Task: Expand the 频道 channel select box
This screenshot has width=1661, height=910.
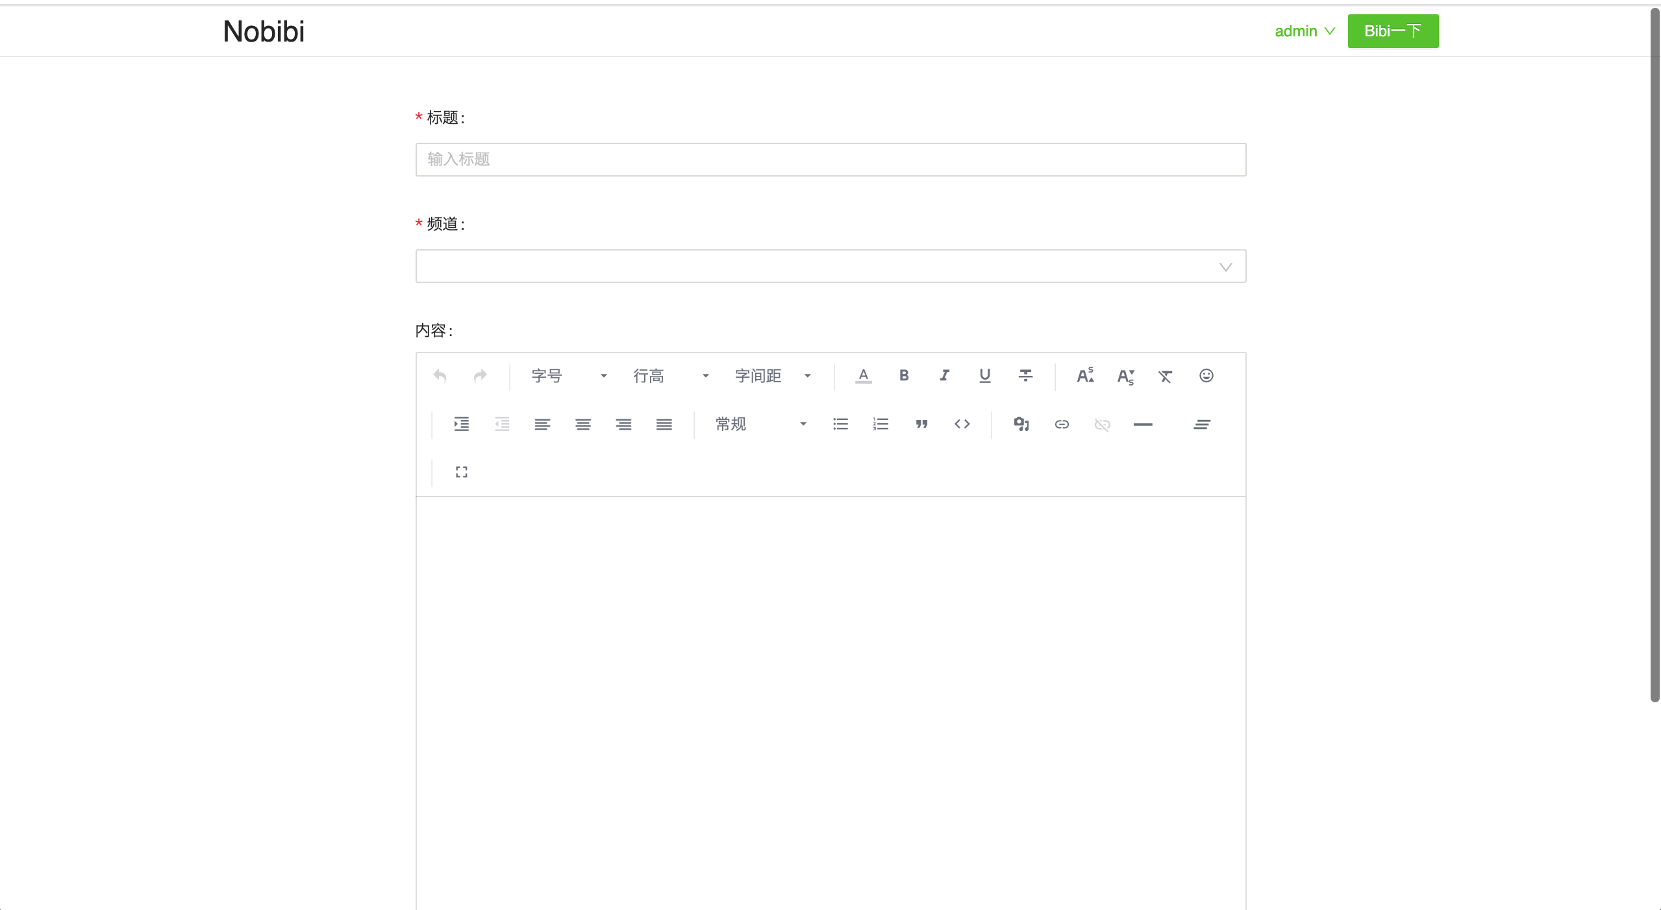Action: pyautogui.click(x=830, y=266)
